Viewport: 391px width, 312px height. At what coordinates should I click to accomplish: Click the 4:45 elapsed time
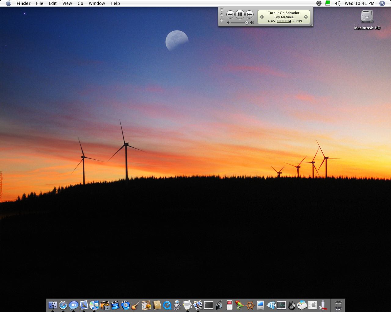[x=271, y=21]
